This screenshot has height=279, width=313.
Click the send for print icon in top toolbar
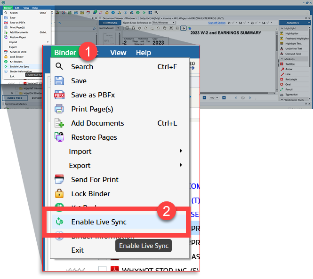88,13
